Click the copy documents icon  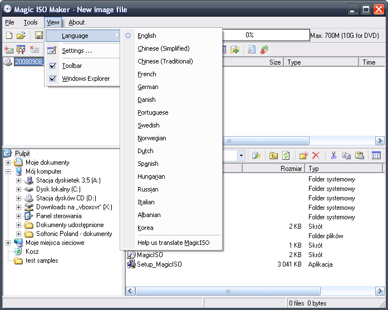coord(346,156)
